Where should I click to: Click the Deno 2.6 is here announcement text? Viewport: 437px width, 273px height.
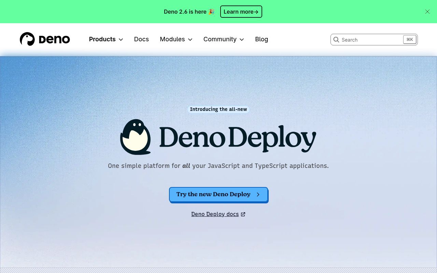tap(189, 12)
